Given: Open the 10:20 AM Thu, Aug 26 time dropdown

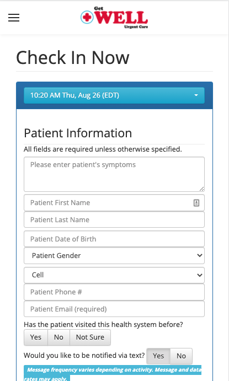Looking at the screenshot, I should [114, 95].
